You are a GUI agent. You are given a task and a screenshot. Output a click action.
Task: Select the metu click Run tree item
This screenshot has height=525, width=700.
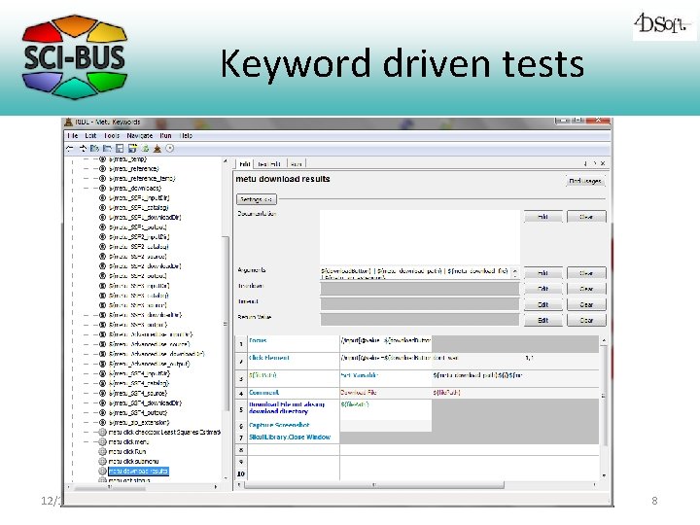click(x=127, y=452)
